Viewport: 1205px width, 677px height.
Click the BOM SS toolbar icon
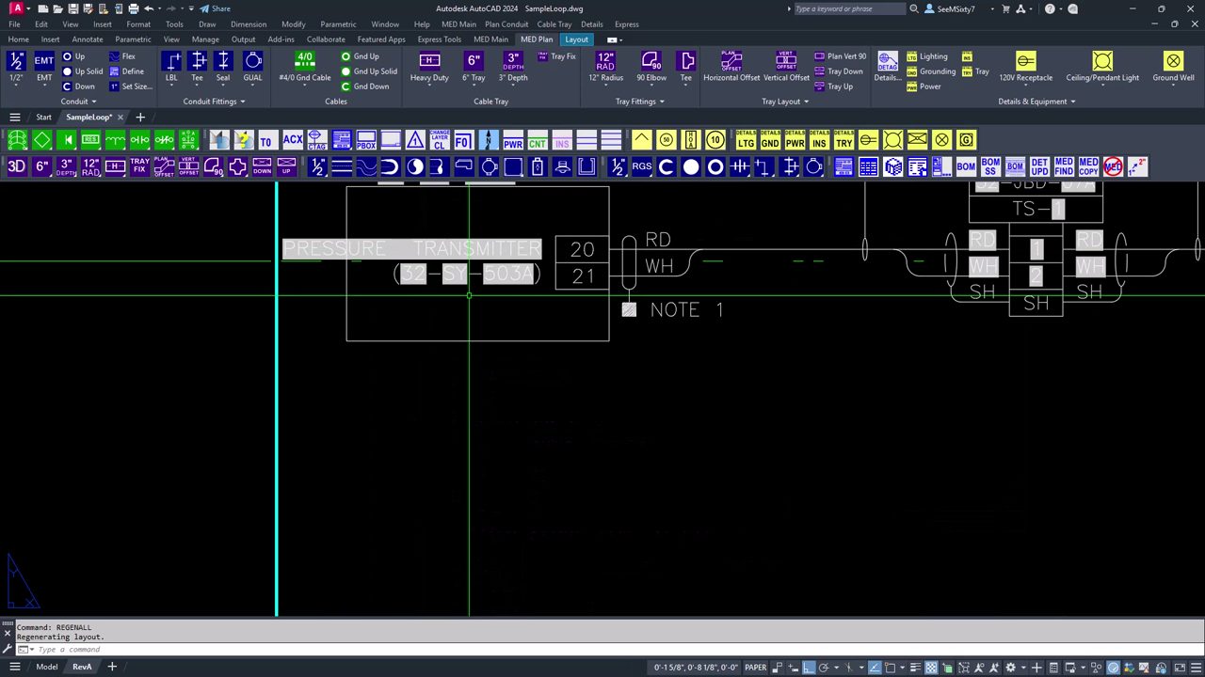click(x=990, y=166)
